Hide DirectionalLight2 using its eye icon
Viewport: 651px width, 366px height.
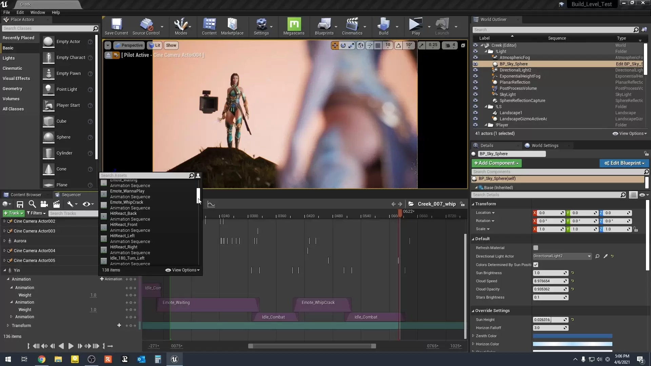pyautogui.click(x=475, y=70)
